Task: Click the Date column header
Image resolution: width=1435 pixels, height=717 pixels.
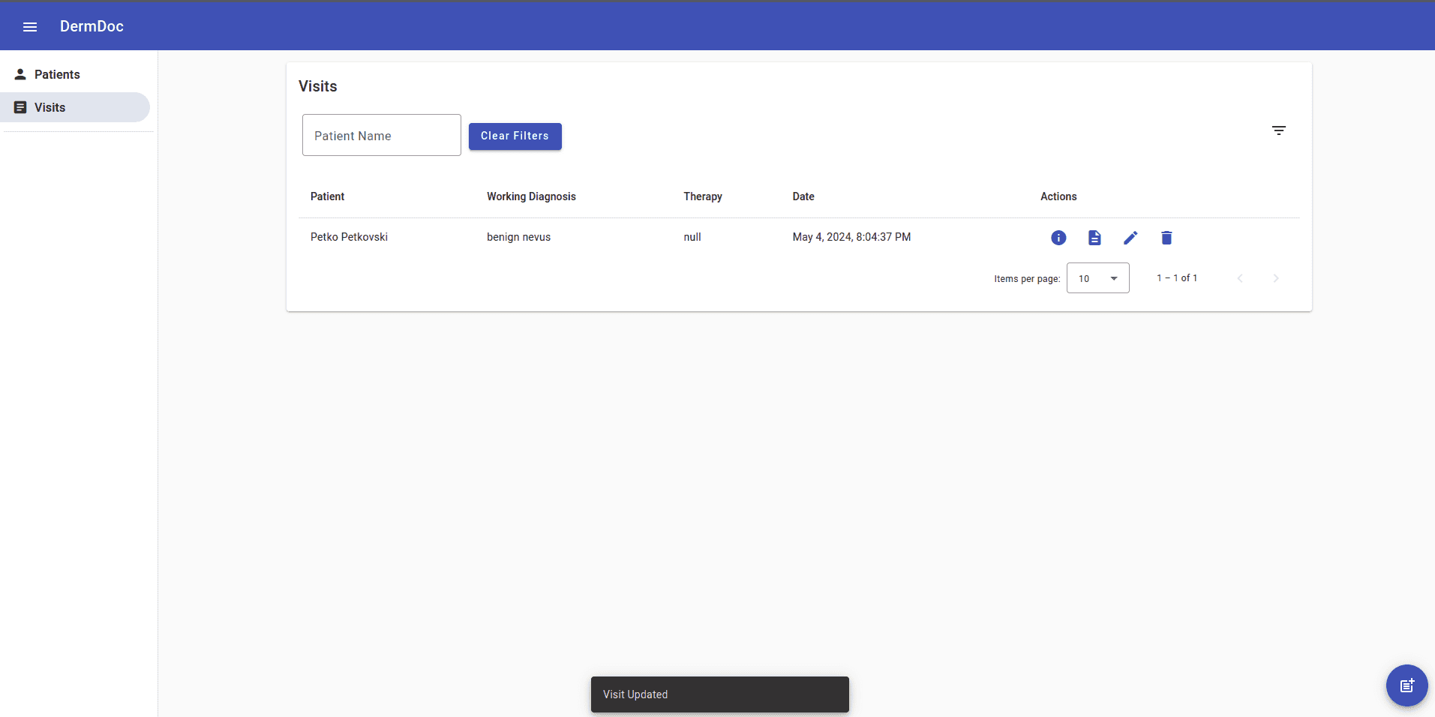Action: pos(803,196)
